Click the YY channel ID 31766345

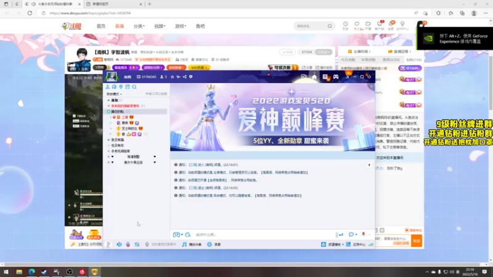pyautogui.click(x=147, y=76)
